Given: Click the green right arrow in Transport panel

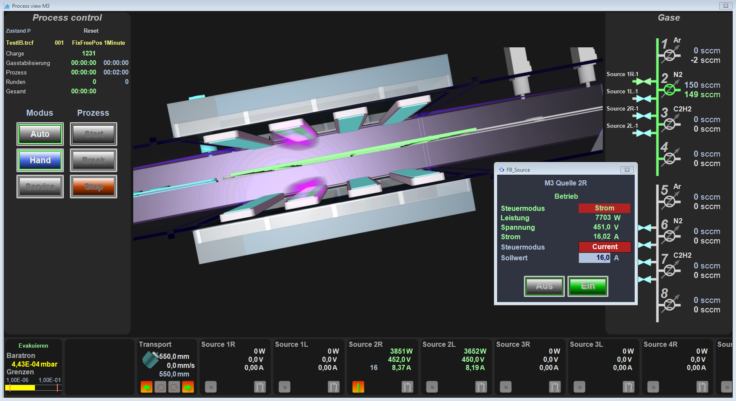Looking at the screenshot, I should click(188, 387).
